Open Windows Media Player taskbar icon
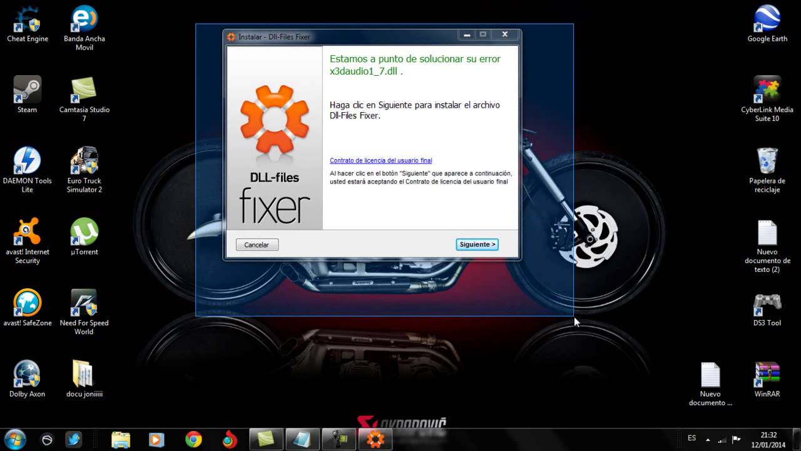801x451 pixels. coord(156,440)
